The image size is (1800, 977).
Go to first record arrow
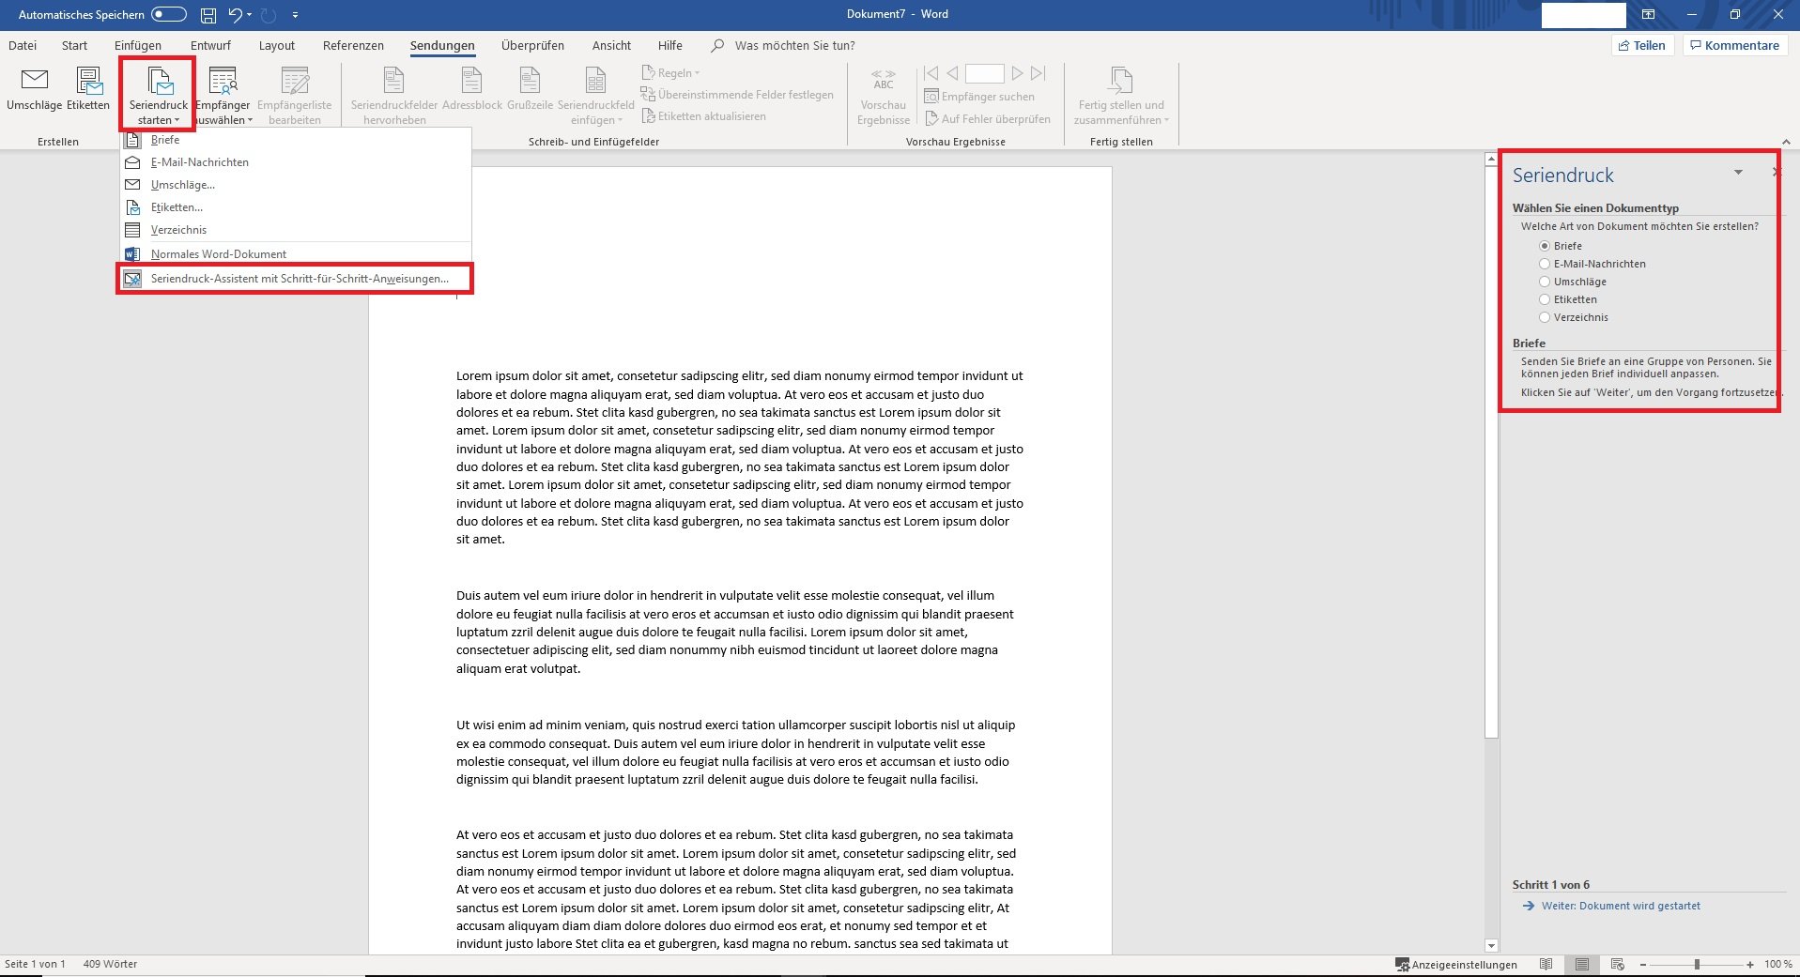point(931,73)
